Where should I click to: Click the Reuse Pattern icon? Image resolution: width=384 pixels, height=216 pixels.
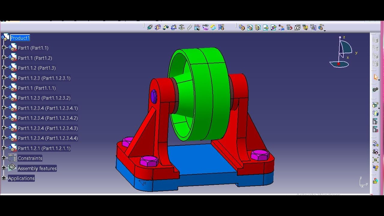tap(221, 27)
